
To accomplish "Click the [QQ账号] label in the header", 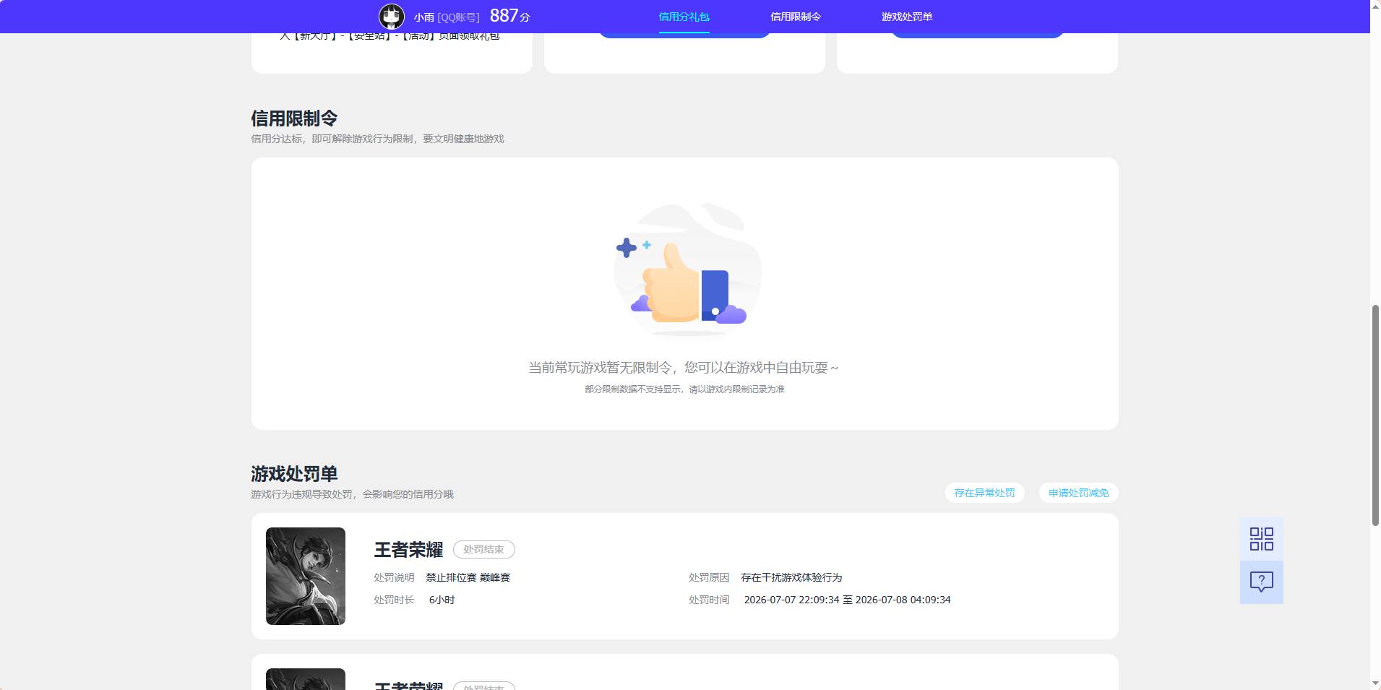I will (x=458, y=17).
